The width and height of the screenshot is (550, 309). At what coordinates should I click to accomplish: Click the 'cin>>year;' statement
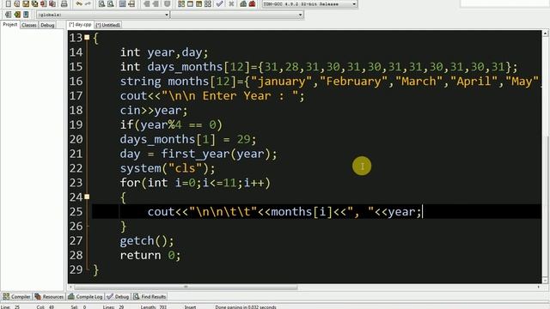pyautogui.click(x=154, y=111)
